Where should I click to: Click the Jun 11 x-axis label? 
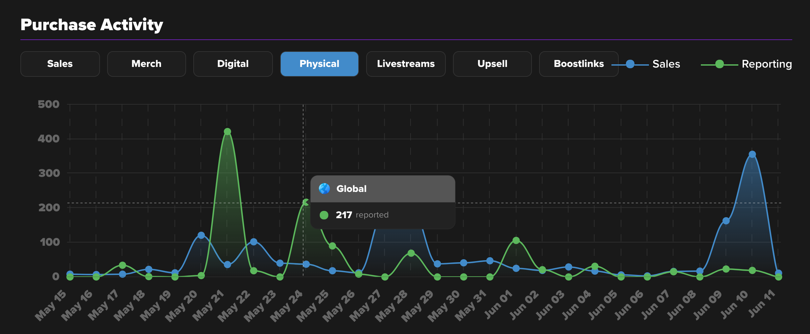click(x=762, y=304)
